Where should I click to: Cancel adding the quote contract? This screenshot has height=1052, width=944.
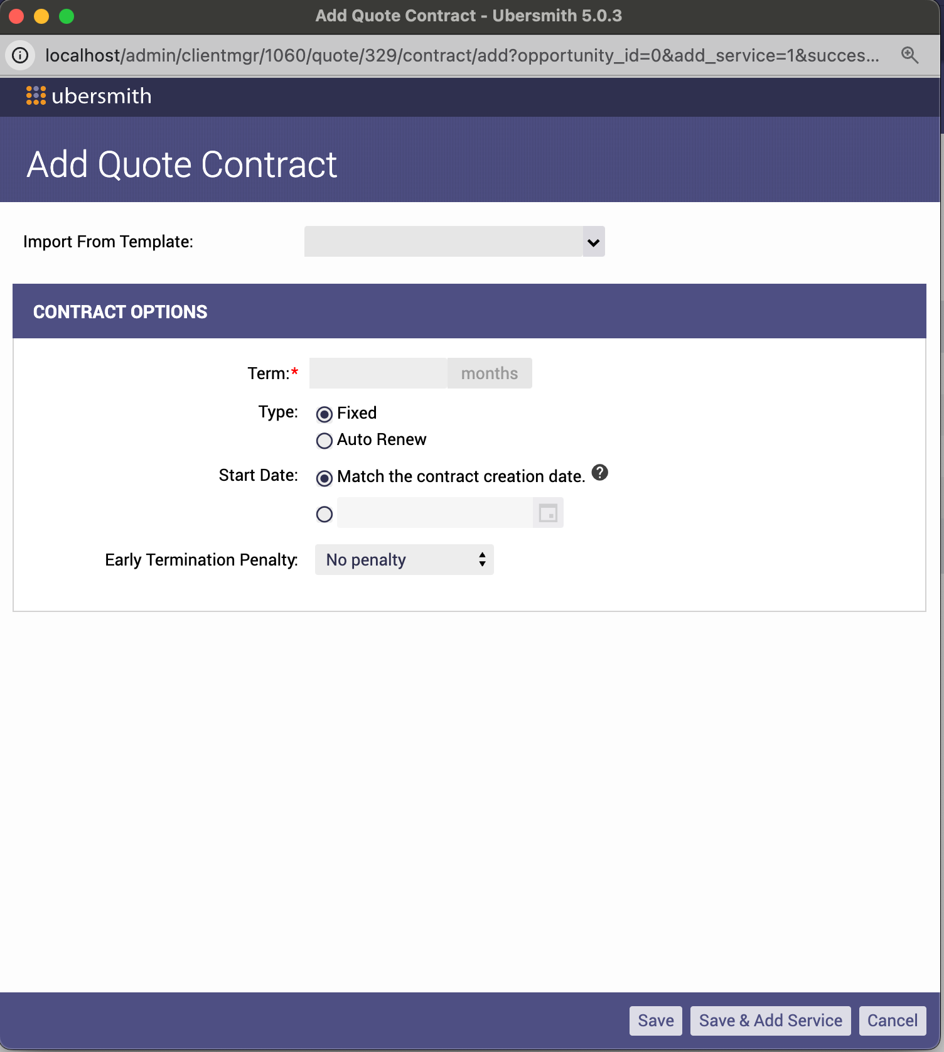pos(892,1021)
